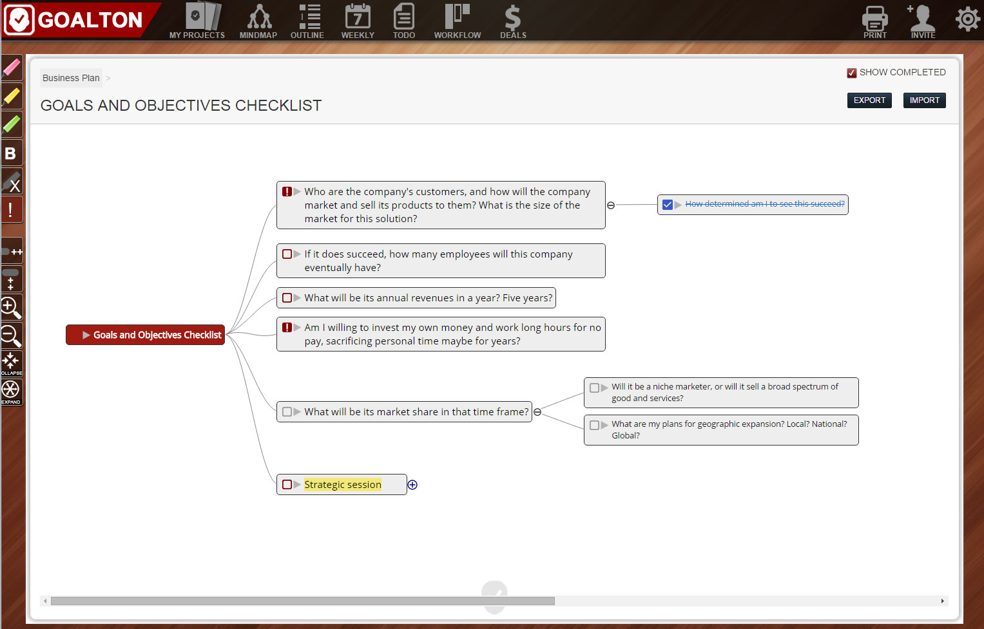Viewport: 984px width, 629px height.
Task: Open the Mindmap view
Action: pos(258,21)
